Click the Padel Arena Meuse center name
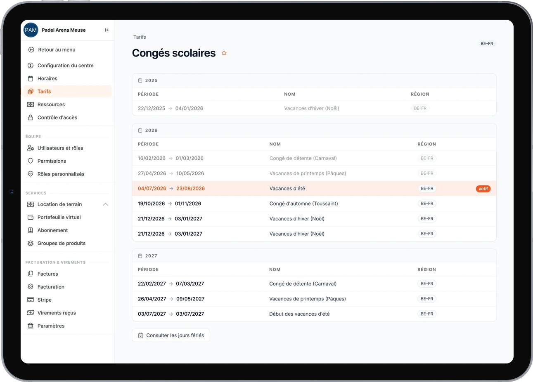The width and height of the screenshot is (533, 382). tap(64, 30)
